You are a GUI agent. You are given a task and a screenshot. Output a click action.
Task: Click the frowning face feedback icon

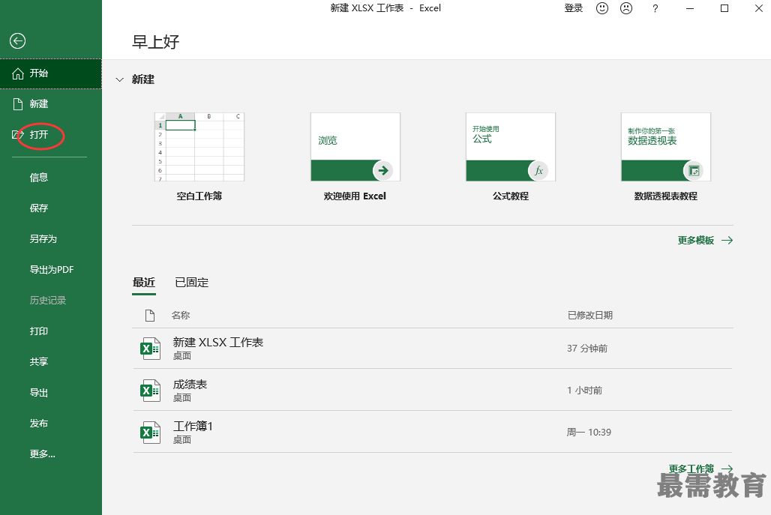tap(626, 8)
